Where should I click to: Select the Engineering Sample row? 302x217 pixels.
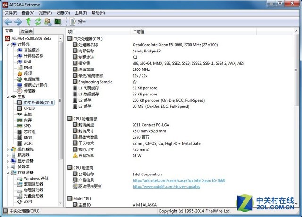[180, 82]
